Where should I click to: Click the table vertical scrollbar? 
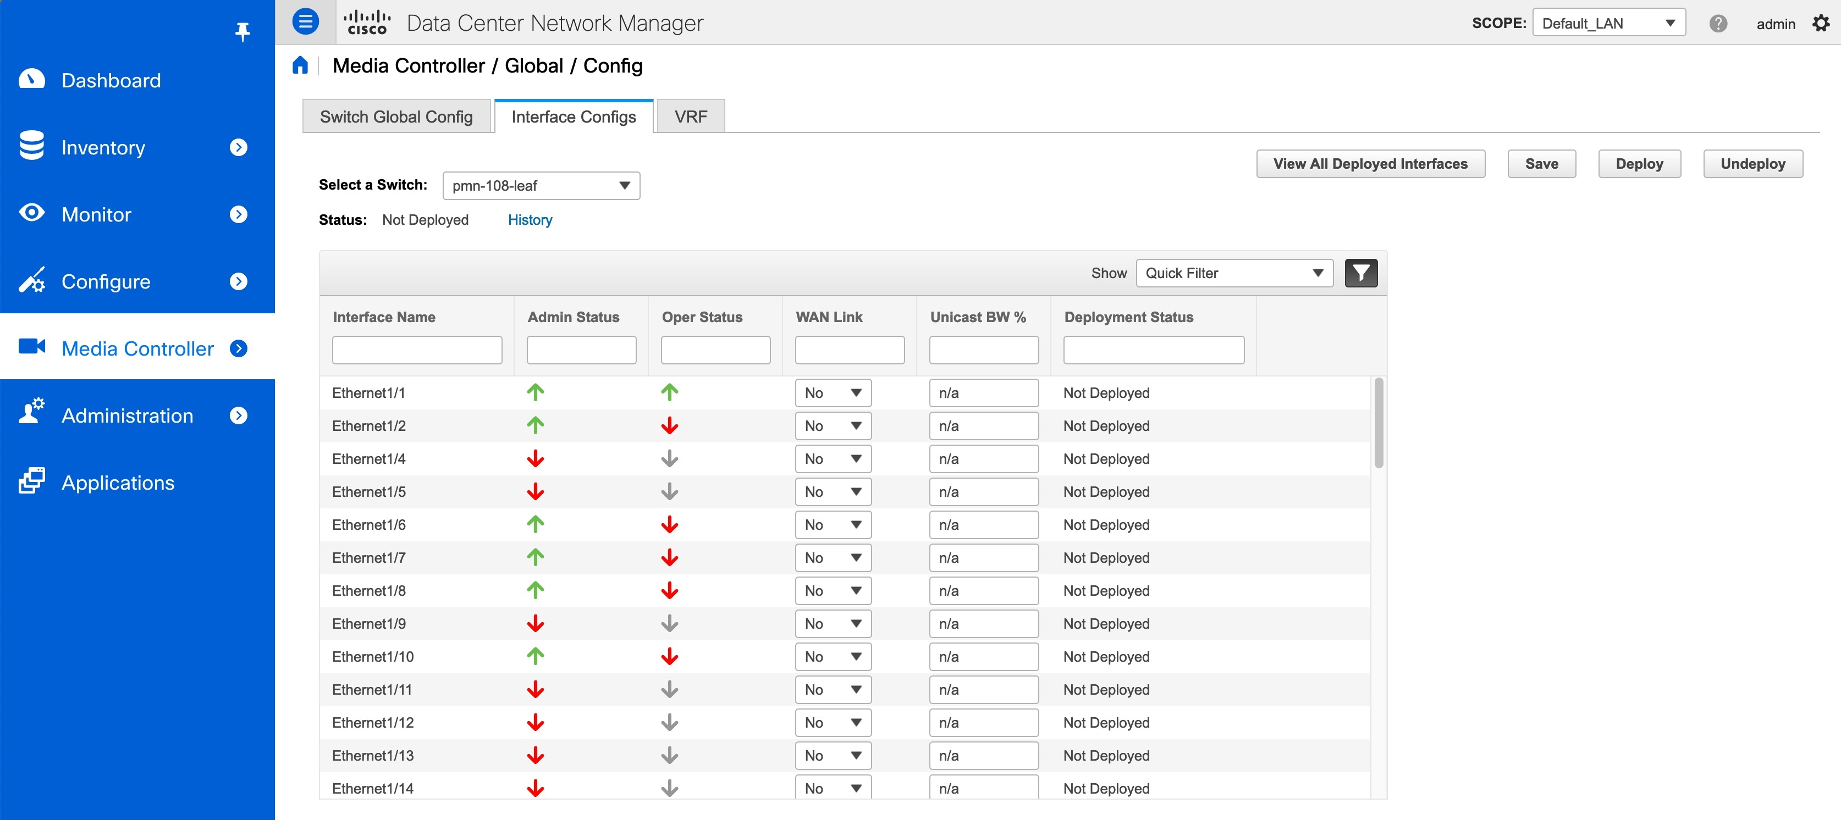pyautogui.click(x=1379, y=423)
